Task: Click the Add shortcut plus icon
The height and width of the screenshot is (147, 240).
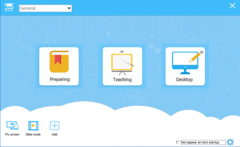Action: (55, 125)
